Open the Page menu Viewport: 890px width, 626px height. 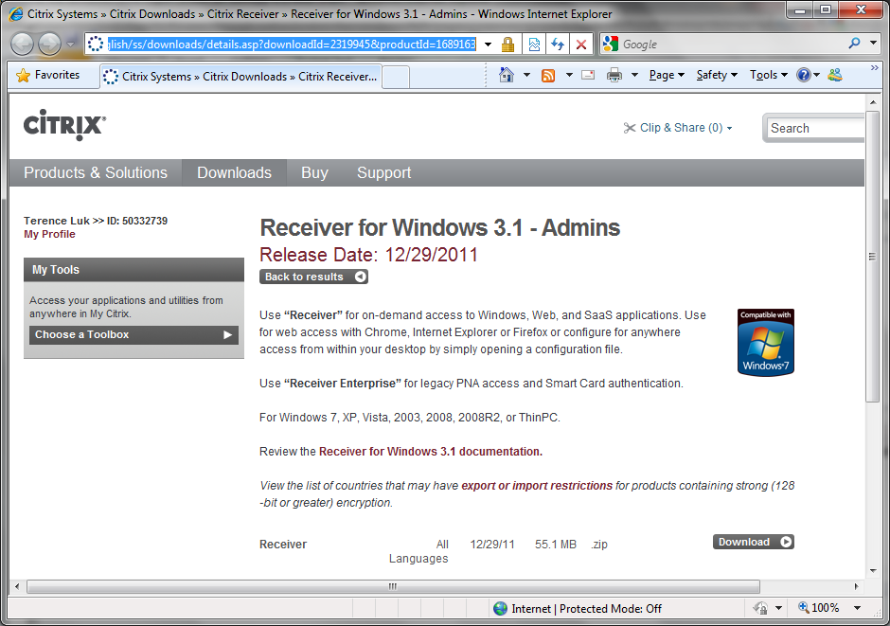(667, 75)
